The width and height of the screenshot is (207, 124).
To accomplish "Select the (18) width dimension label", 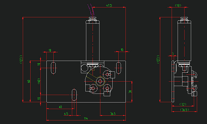I will [178, 6].
